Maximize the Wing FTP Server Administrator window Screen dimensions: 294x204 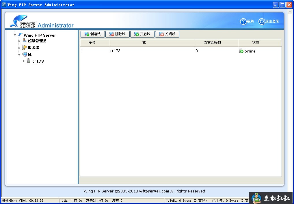pos(282,5)
